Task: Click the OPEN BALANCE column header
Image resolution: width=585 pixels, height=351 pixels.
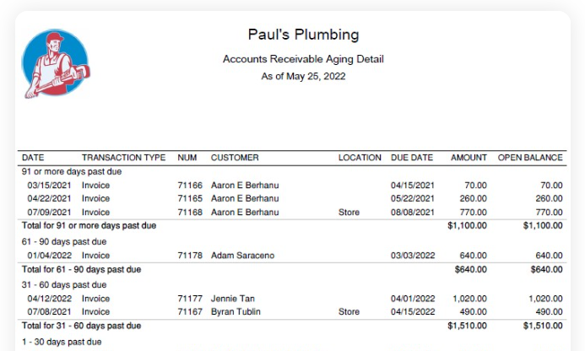Action: 530,158
